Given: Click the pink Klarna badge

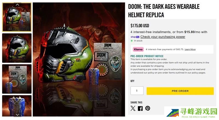Looking at the screenshot, I should tap(138, 49).
